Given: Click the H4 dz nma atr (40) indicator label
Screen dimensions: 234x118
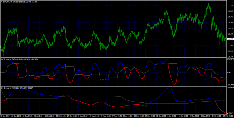Looking at the screenshot, I should click(8, 59).
